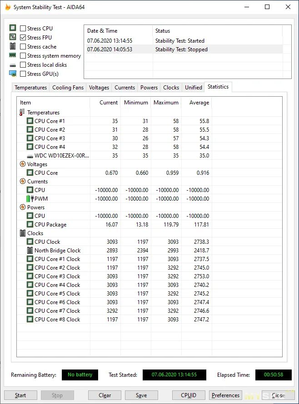Click the chip icon of CPU Core #2 Clock
This screenshot has width=299, height=404.
[30, 267]
